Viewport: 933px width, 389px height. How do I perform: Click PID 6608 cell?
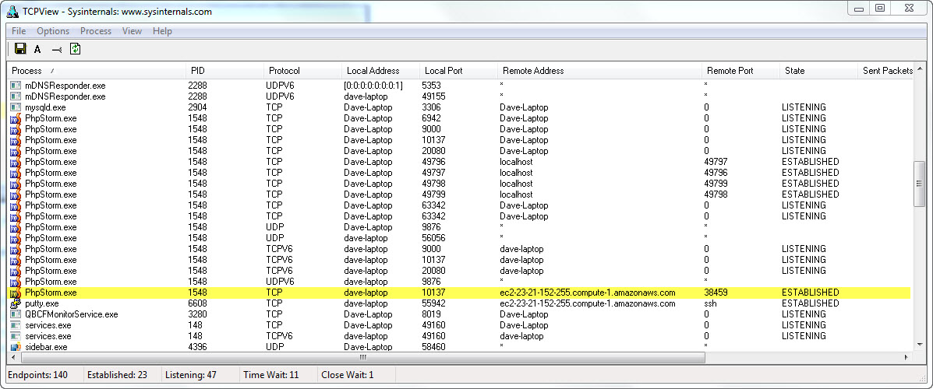point(197,303)
